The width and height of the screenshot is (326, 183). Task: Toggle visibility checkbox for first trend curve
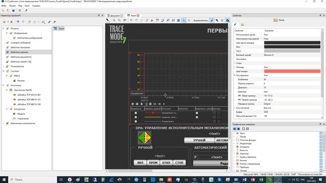(x=136, y=113)
